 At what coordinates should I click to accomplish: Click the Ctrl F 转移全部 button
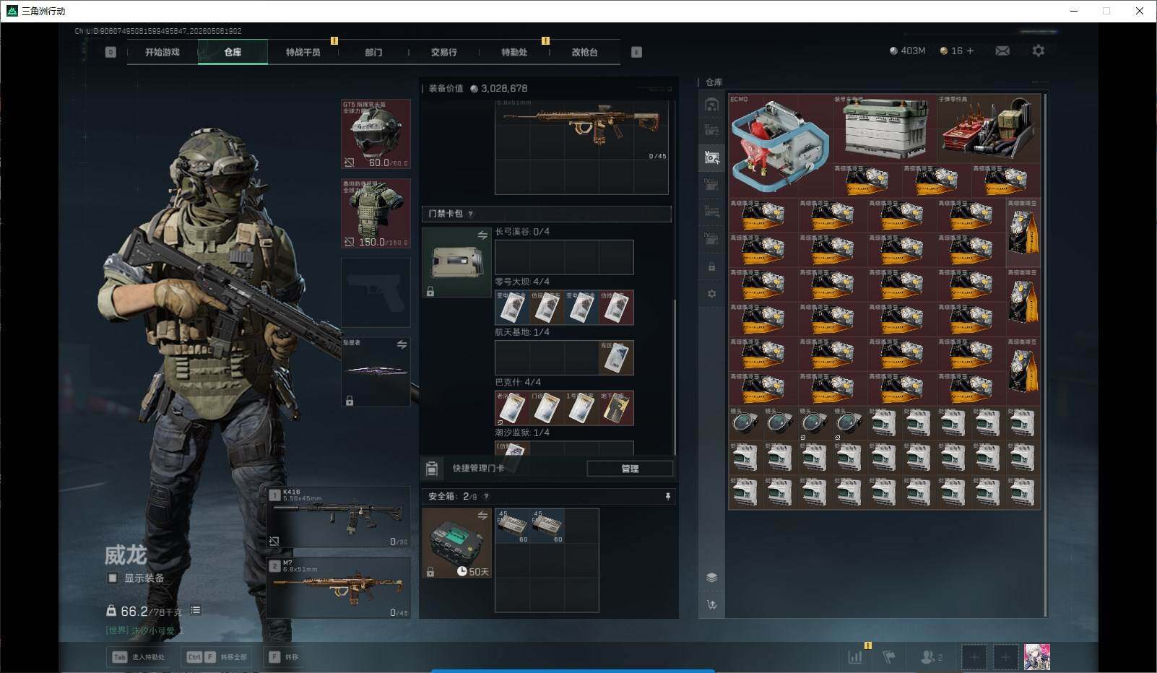click(217, 657)
